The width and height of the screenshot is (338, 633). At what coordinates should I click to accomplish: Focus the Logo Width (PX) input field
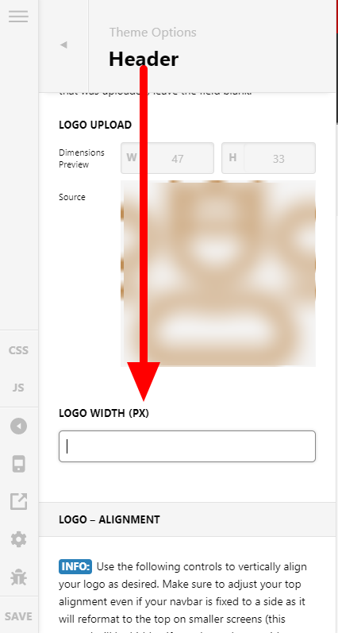187,446
